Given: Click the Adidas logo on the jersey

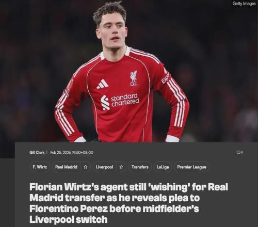Looking at the screenshot, I should 102,84.
